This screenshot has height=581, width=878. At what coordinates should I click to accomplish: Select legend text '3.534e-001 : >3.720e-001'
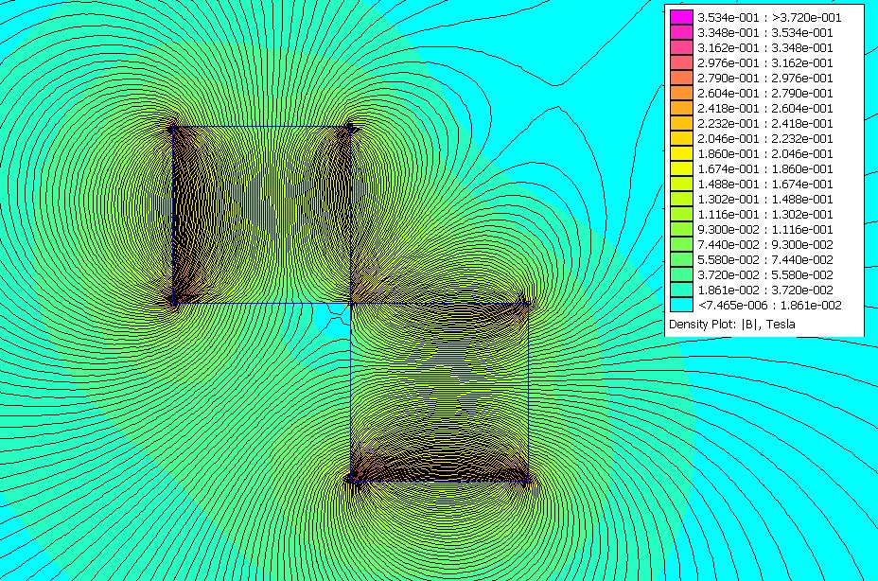[769, 17]
